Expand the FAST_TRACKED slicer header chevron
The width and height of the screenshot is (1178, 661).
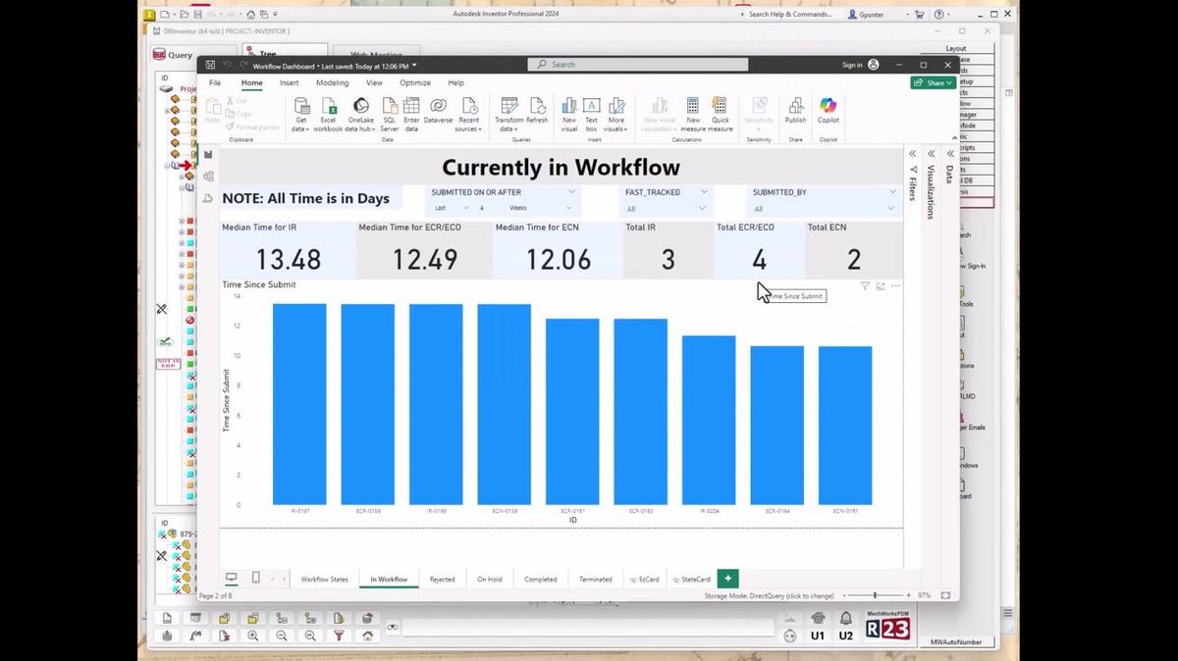(702, 192)
